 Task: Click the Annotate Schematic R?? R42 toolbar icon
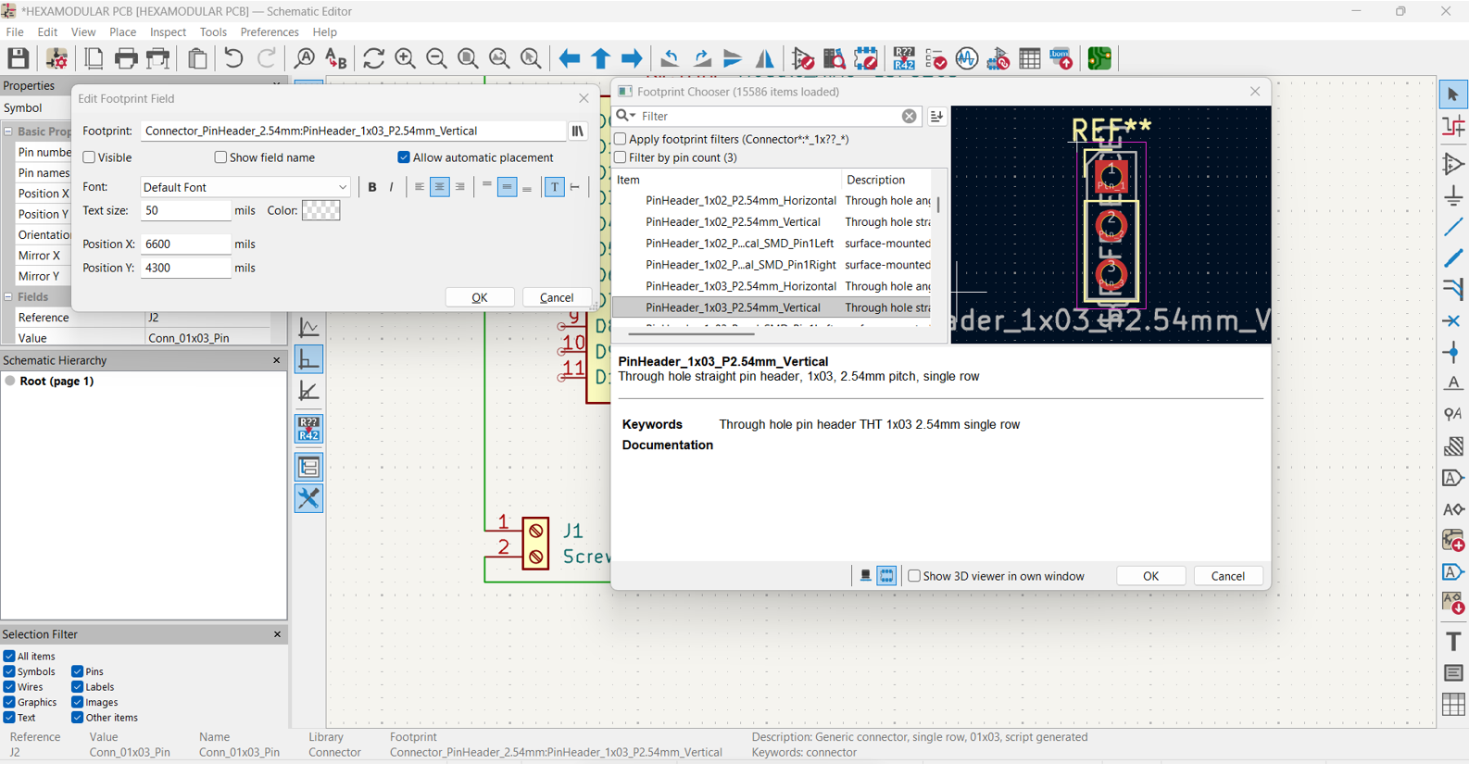click(x=904, y=58)
